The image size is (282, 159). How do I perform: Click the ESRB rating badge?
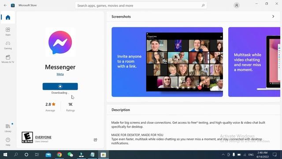[27, 137]
